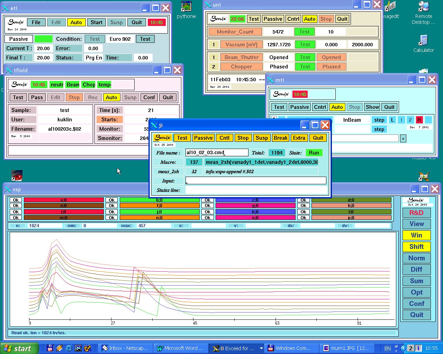The width and height of the screenshot is (443, 354).
Task: Click Internet Explorer in the quick launch bar
Action: pos(69,348)
